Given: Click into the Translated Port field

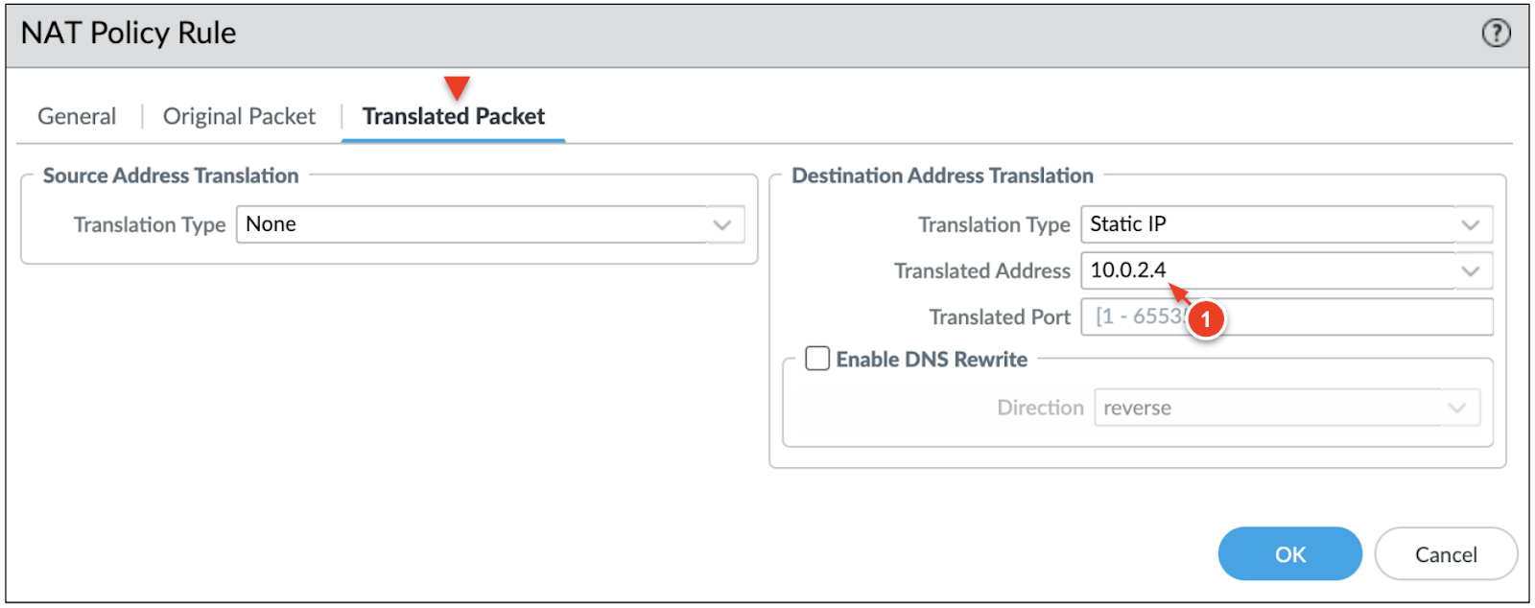Looking at the screenshot, I should [1343, 317].
